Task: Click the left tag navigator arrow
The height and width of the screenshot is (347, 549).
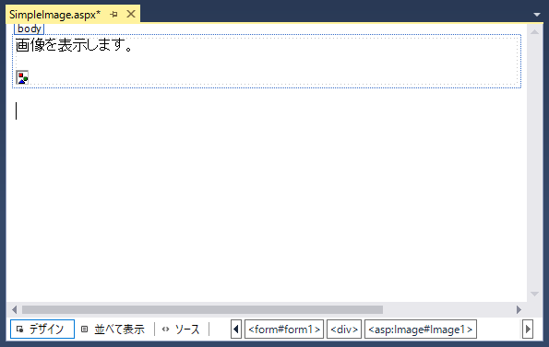Action: (236, 330)
